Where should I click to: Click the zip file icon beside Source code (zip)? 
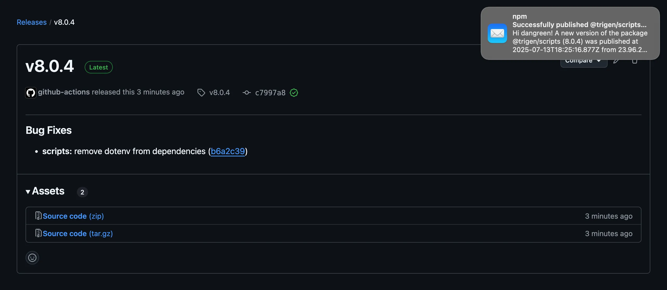[38, 216]
